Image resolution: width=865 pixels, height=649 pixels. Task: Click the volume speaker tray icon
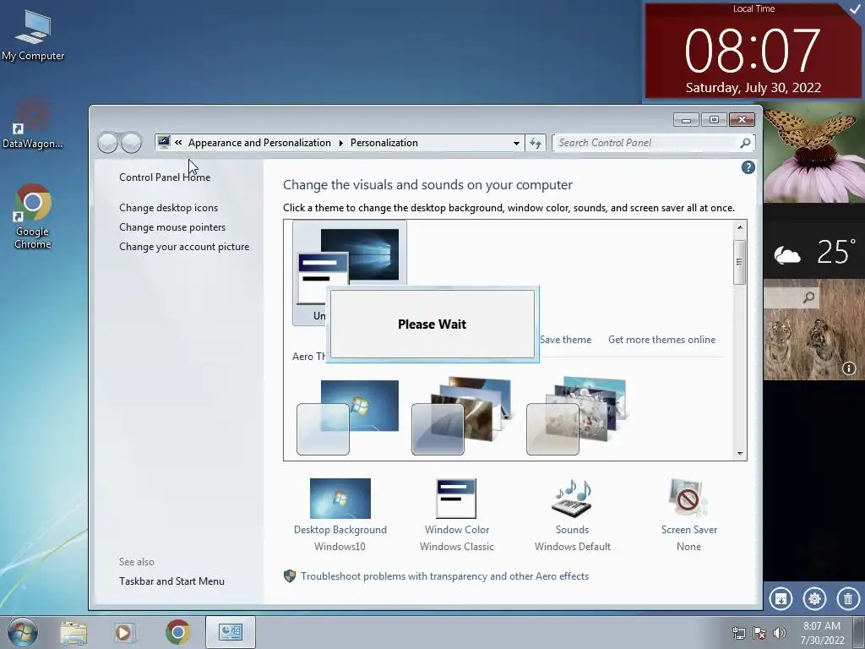780,633
